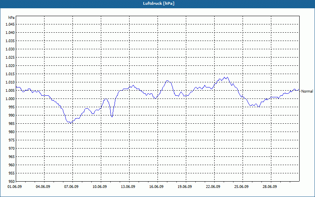This screenshot has height=197, width=315.
Task: Click the 01.06.09 date label
Action: pyautogui.click(x=15, y=187)
